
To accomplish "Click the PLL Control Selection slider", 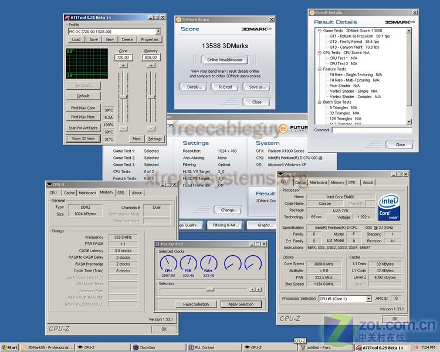I will (210, 289).
